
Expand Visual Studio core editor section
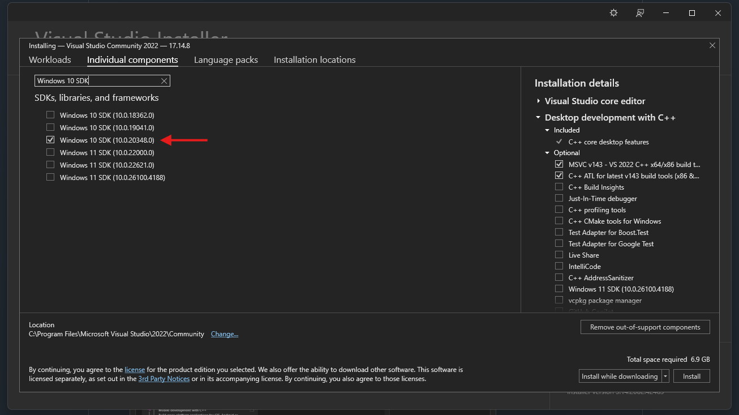pyautogui.click(x=539, y=101)
